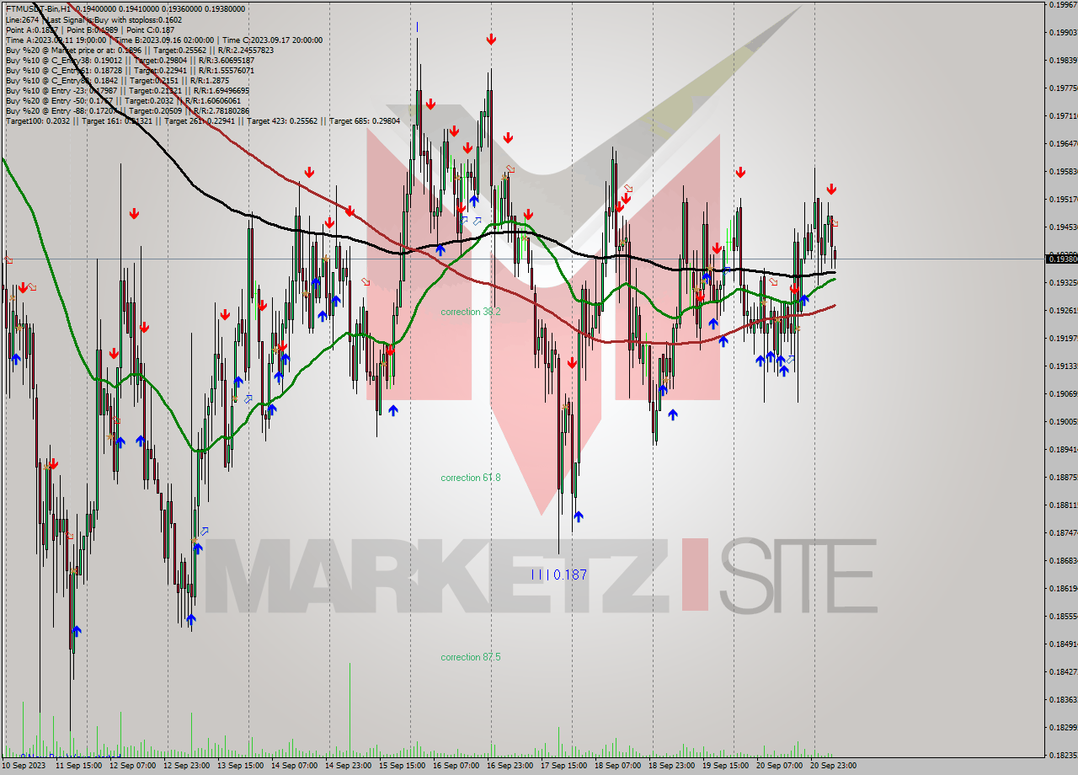
Task: Click the '18 Sep 07:00' time axis label
Action: (617, 766)
